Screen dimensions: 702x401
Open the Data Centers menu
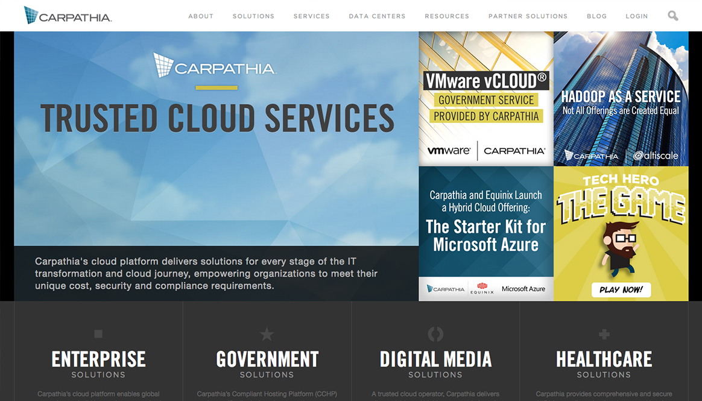point(377,16)
